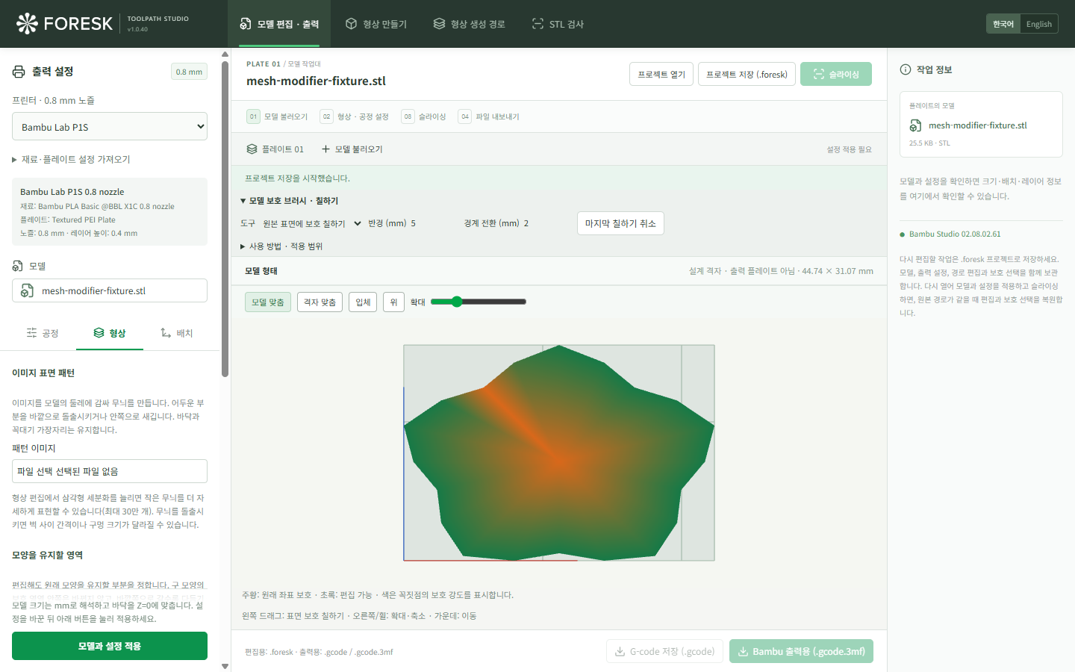Viewport: 1075px width, 672px height.
Task: Click the printer icon beside 출력 설정
Action: 19,72
